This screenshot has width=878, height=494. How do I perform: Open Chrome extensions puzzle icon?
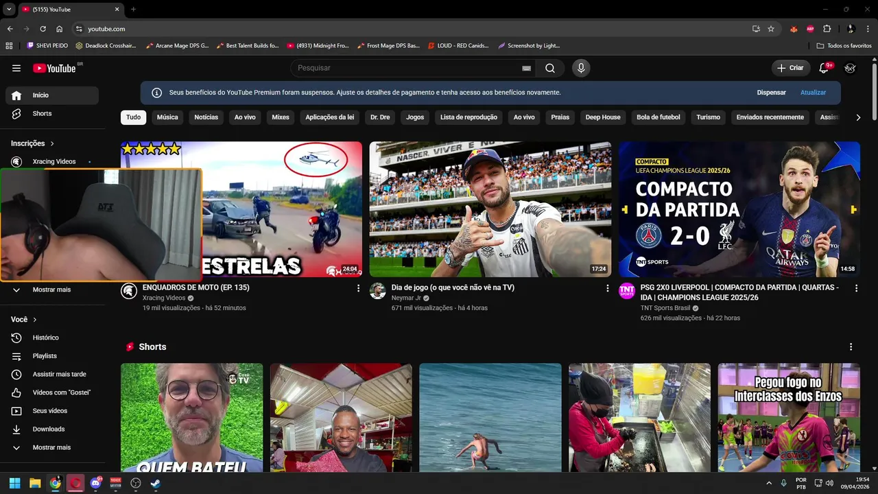(827, 29)
